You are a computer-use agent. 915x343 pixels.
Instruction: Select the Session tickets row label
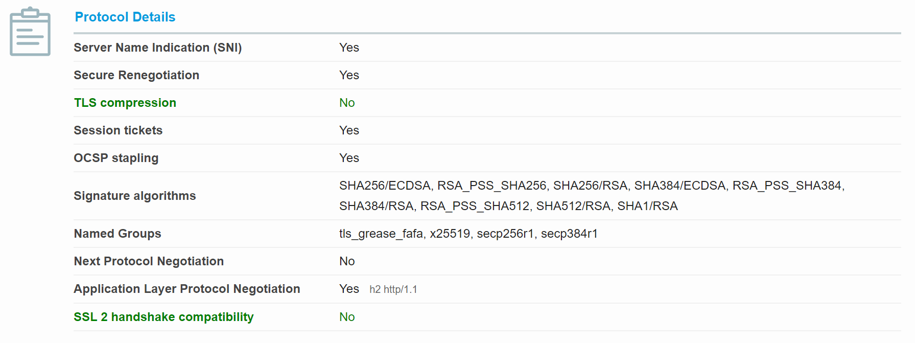(x=118, y=130)
